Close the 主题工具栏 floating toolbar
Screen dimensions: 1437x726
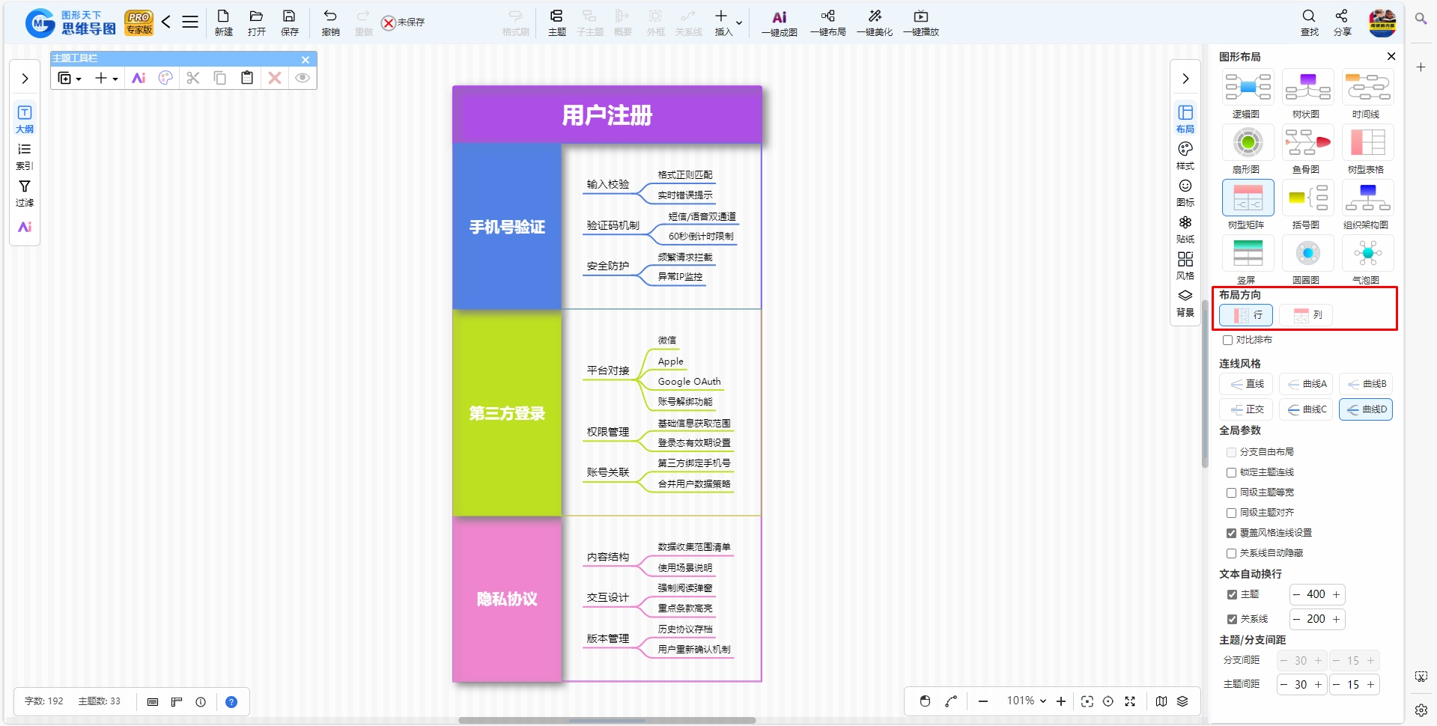coord(306,59)
